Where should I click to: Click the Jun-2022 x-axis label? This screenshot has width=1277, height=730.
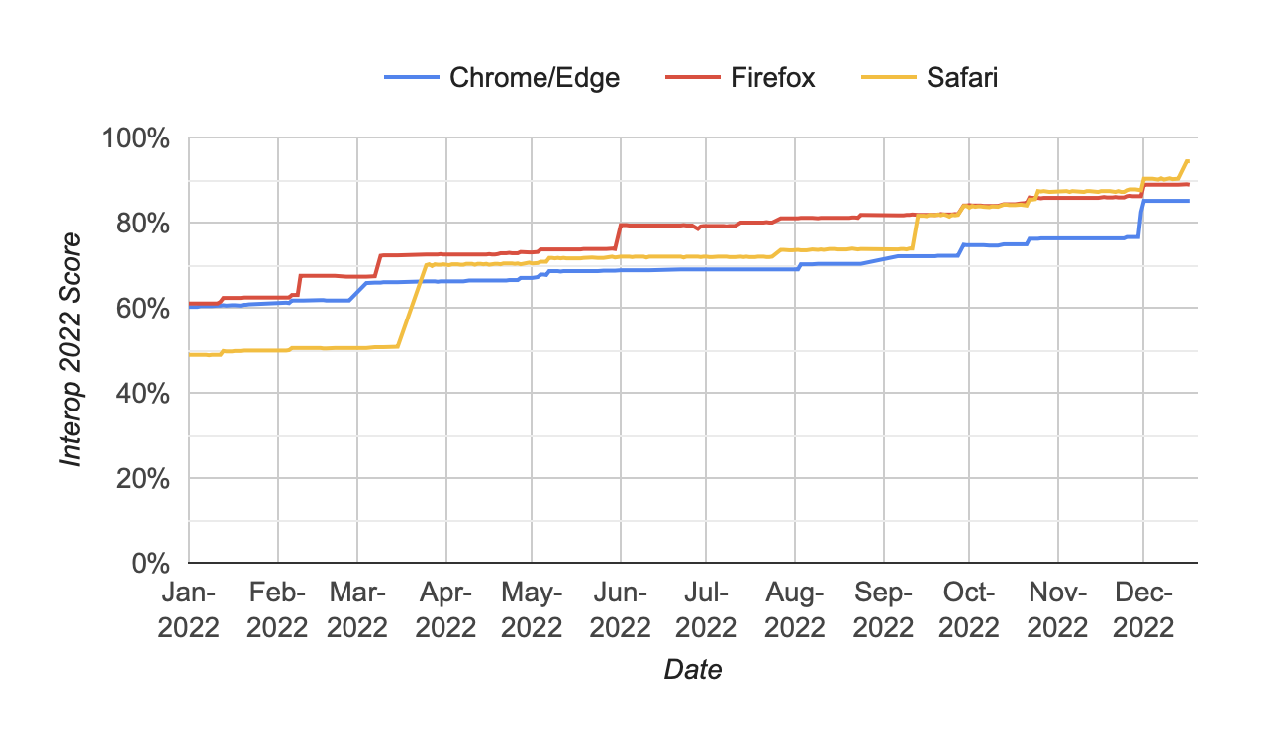(x=620, y=610)
